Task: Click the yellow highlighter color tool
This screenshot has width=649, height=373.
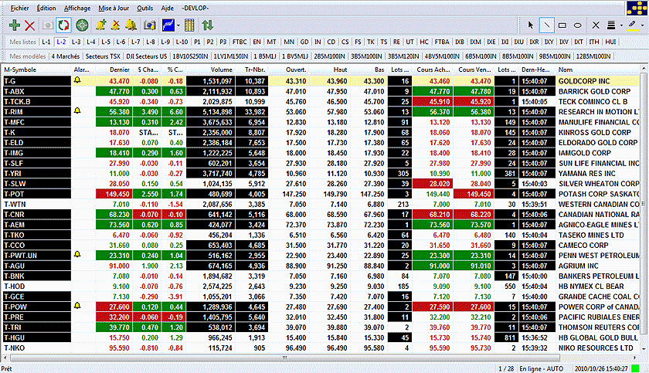Action: [631, 25]
